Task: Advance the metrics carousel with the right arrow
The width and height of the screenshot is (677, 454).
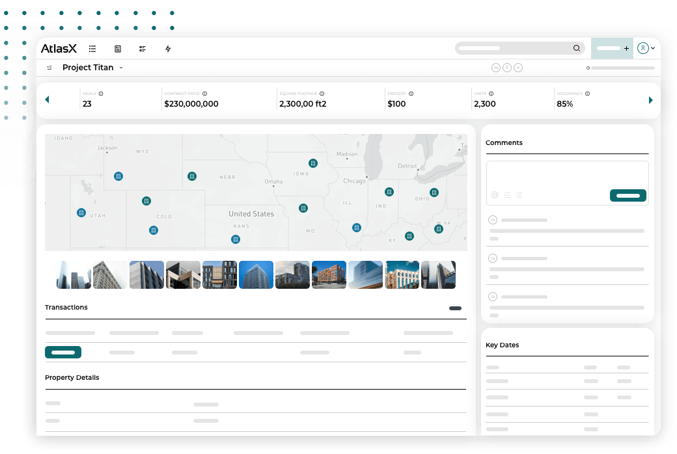Action: (x=651, y=100)
